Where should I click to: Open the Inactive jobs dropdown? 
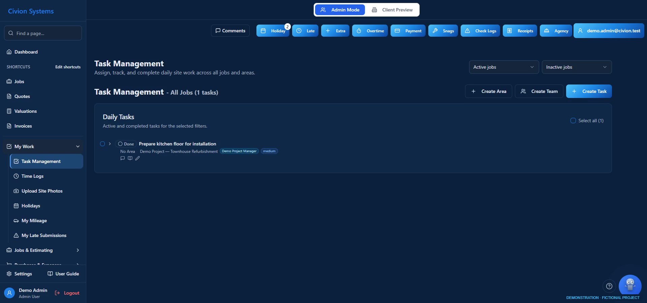(577, 67)
